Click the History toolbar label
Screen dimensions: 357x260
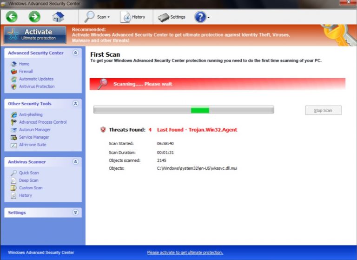[x=139, y=17]
